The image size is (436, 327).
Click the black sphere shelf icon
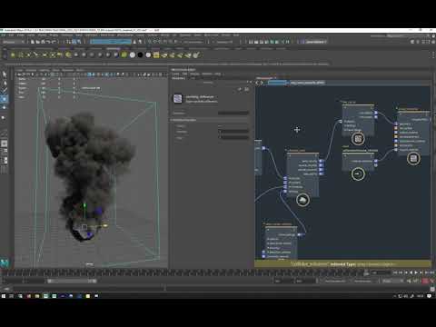click(140, 54)
